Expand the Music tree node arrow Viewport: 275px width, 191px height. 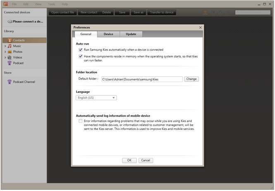point(5,46)
